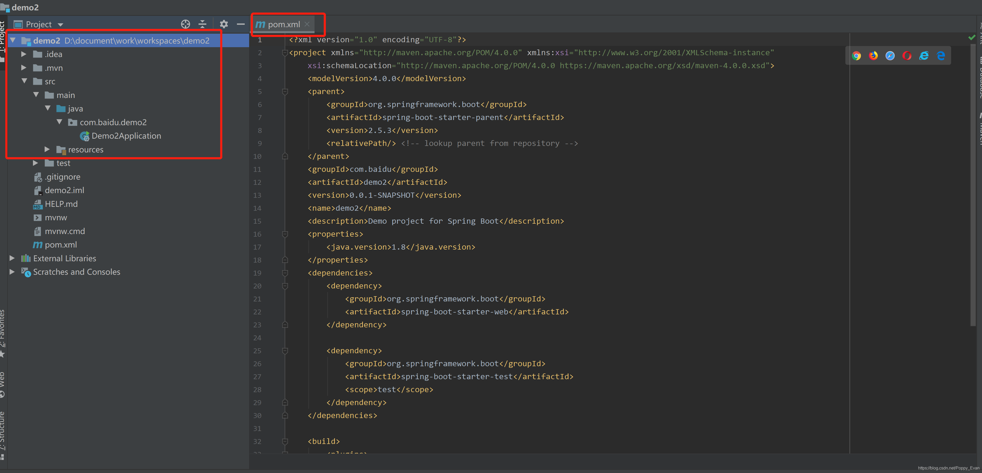
Task: Open the Project view dropdown
Action: pos(60,25)
